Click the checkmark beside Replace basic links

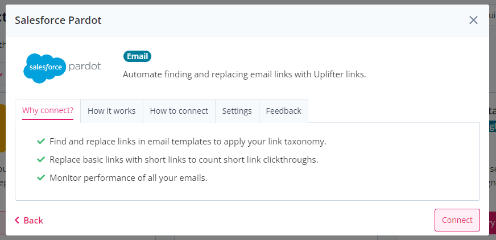41,159
